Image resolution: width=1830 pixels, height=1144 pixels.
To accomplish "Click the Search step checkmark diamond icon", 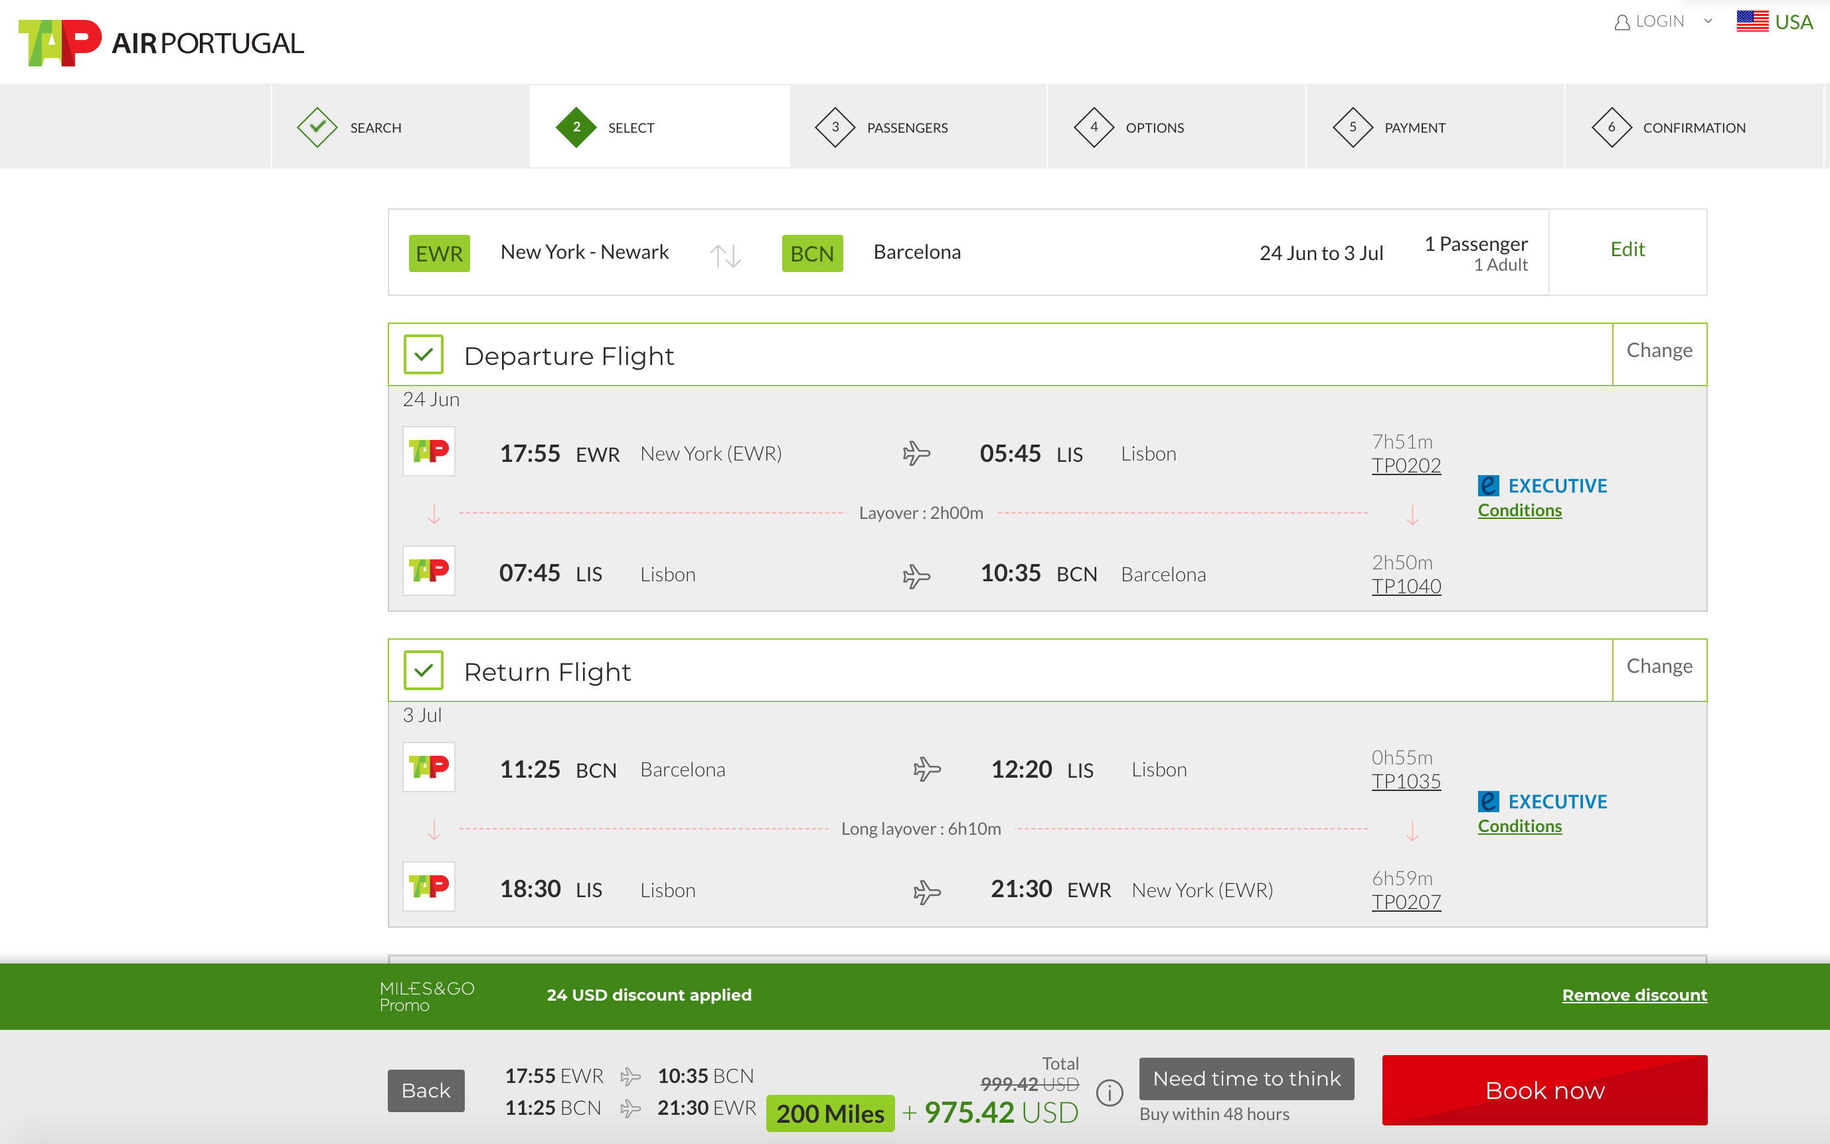I will pos(317,127).
